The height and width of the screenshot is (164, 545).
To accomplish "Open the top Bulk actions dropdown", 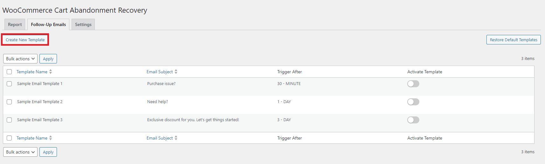I will coord(20,59).
